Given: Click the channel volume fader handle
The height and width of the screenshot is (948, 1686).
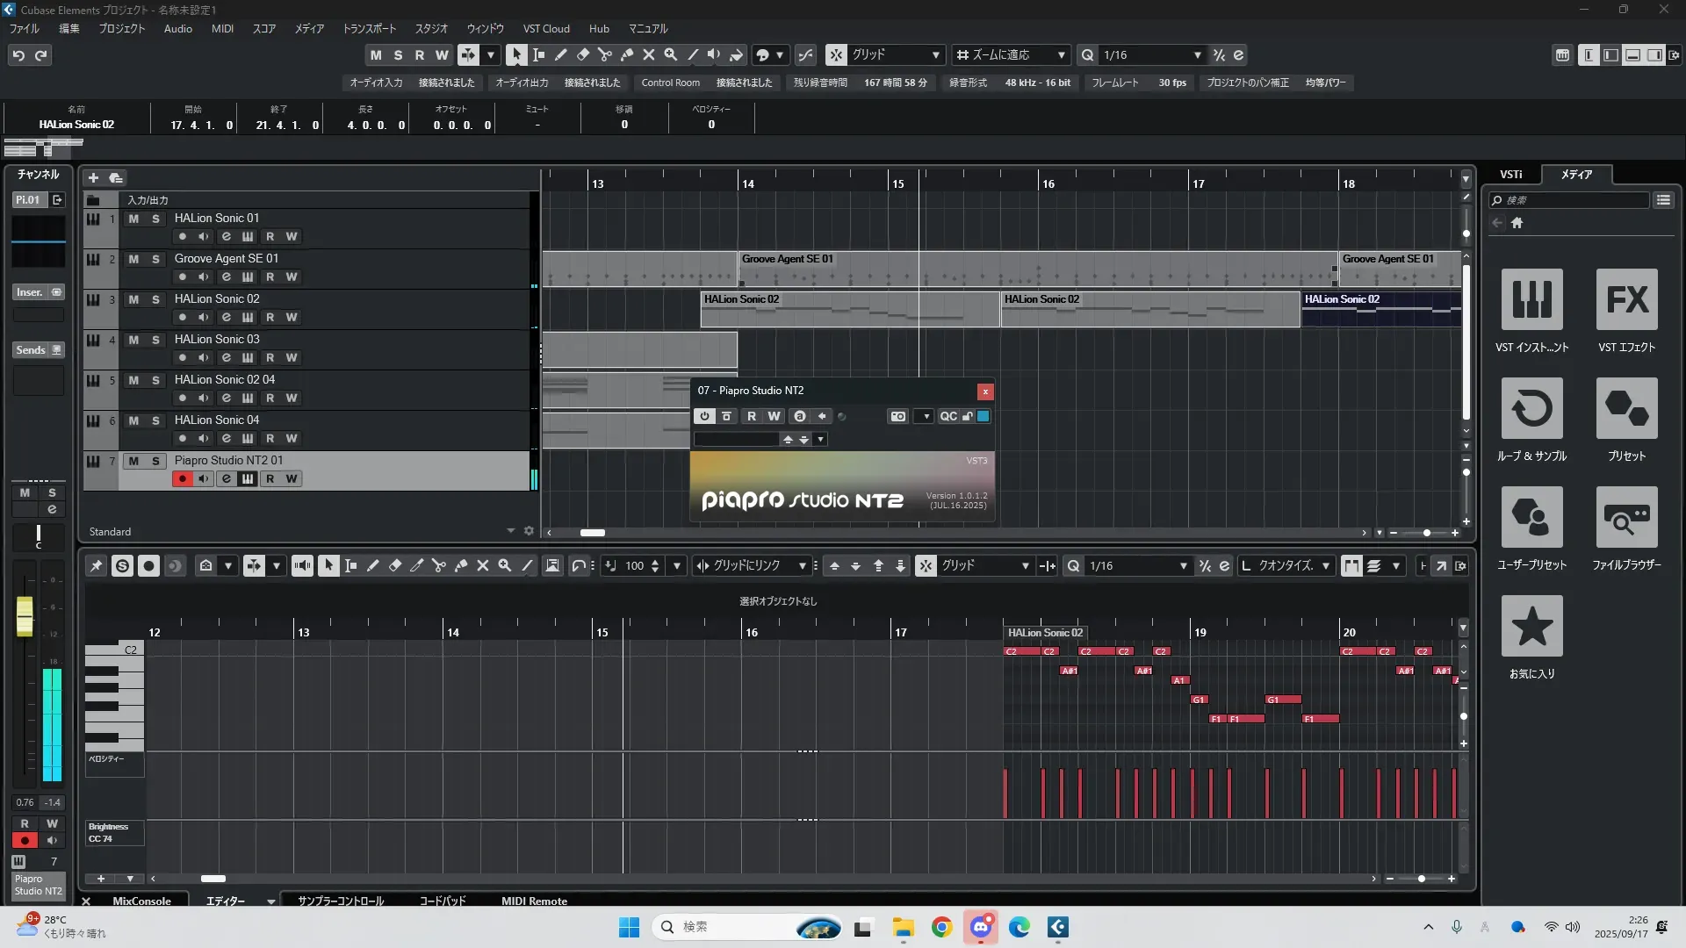Looking at the screenshot, I should coord(25,615).
